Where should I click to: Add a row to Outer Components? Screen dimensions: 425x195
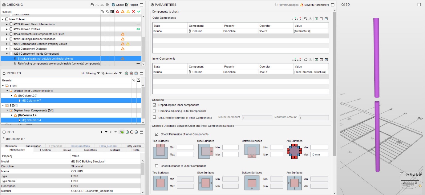(x=294, y=19)
